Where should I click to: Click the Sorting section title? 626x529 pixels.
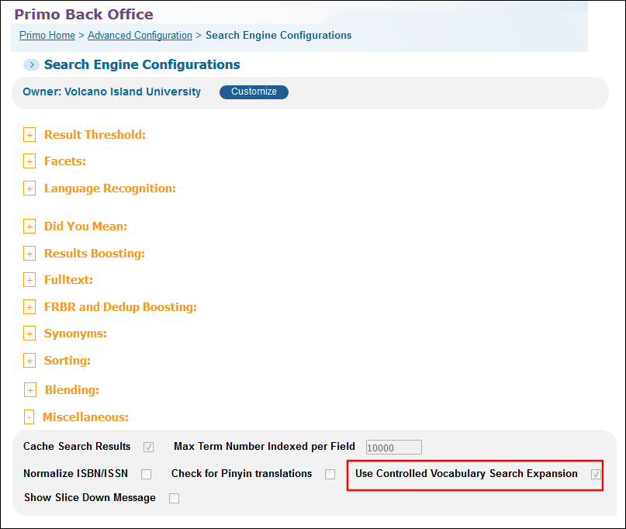click(67, 361)
